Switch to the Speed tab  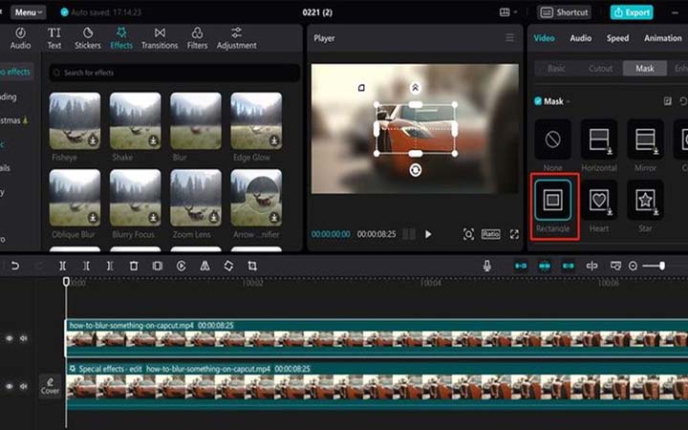coord(617,38)
